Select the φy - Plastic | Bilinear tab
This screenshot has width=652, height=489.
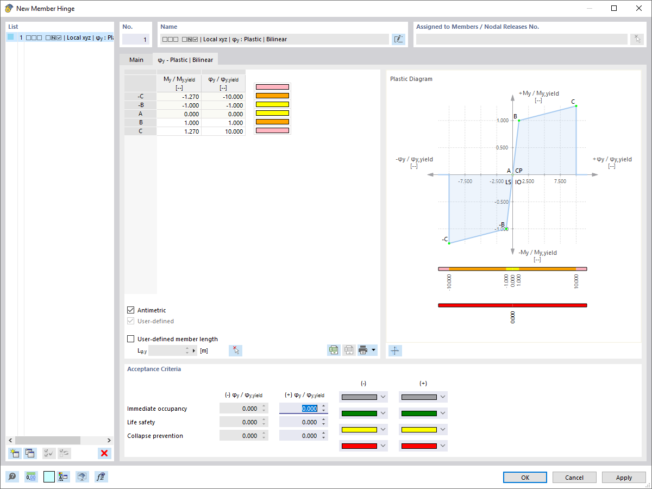(185, 60)
